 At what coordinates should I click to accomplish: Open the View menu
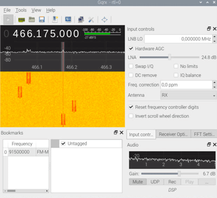pyautogui.click(x=36, y=10)
